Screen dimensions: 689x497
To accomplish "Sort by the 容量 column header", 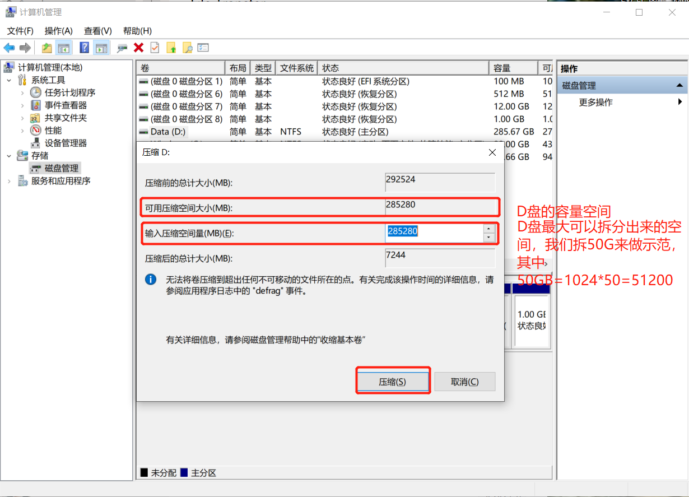I will 513,68.
